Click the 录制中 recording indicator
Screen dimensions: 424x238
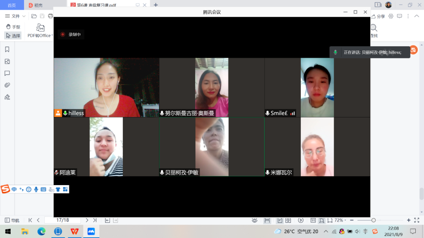pos(71,34)
